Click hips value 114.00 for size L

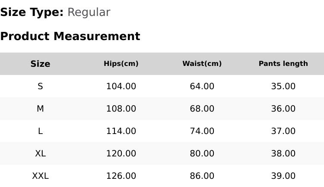click(121, 131)
